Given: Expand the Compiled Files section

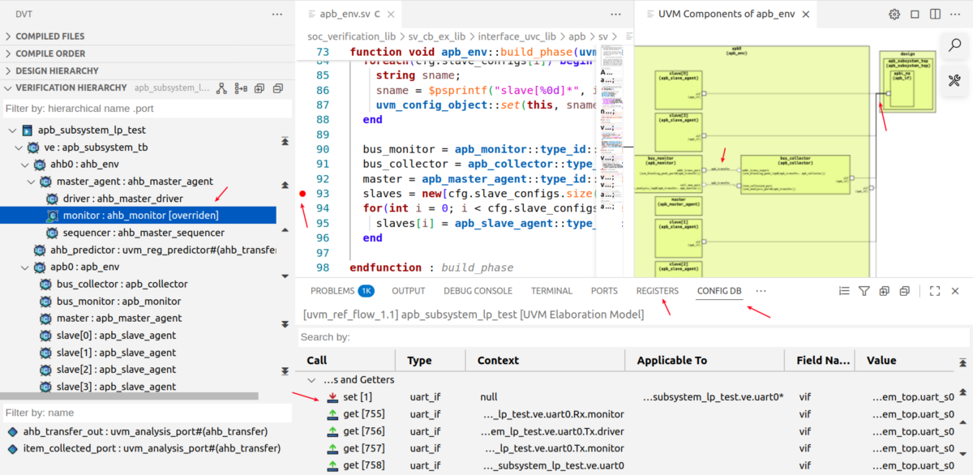Looking at the screenshot, I should point(49,36).
